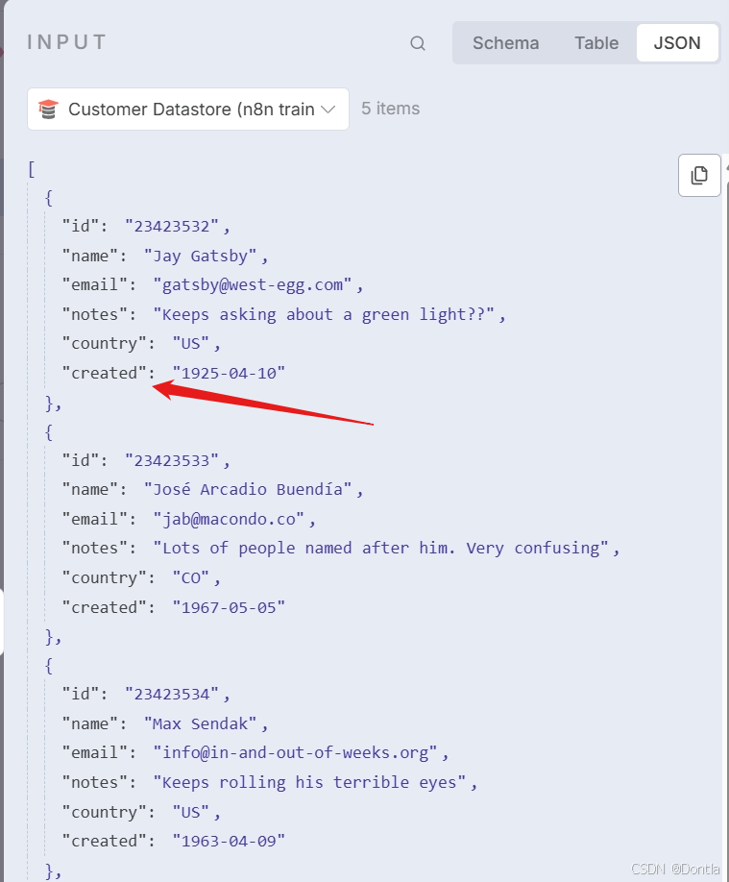This screenshot has width=729, height=882.
Task: Select the id value "23423533"
Action: pos(172,460)
